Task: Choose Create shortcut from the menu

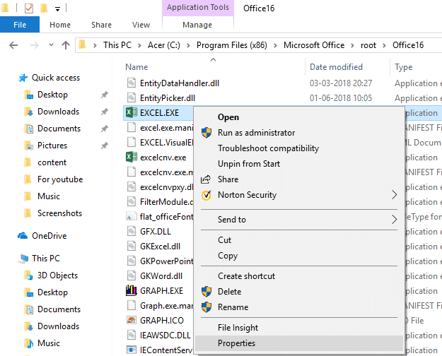Action: tap(299, 276)
